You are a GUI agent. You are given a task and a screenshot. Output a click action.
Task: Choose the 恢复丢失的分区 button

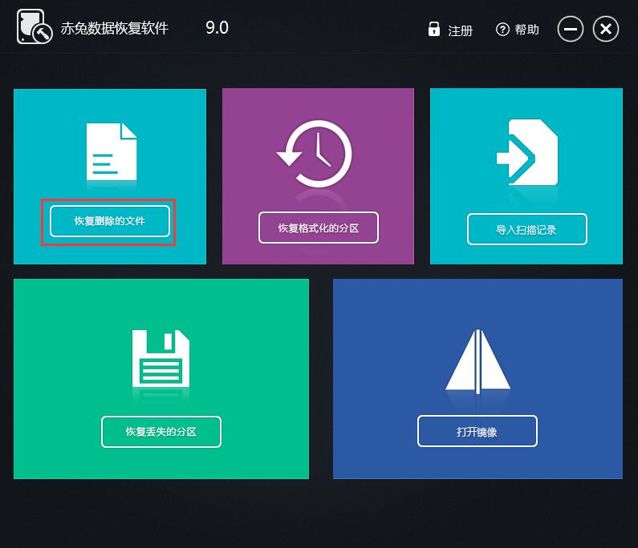(161, 432)
